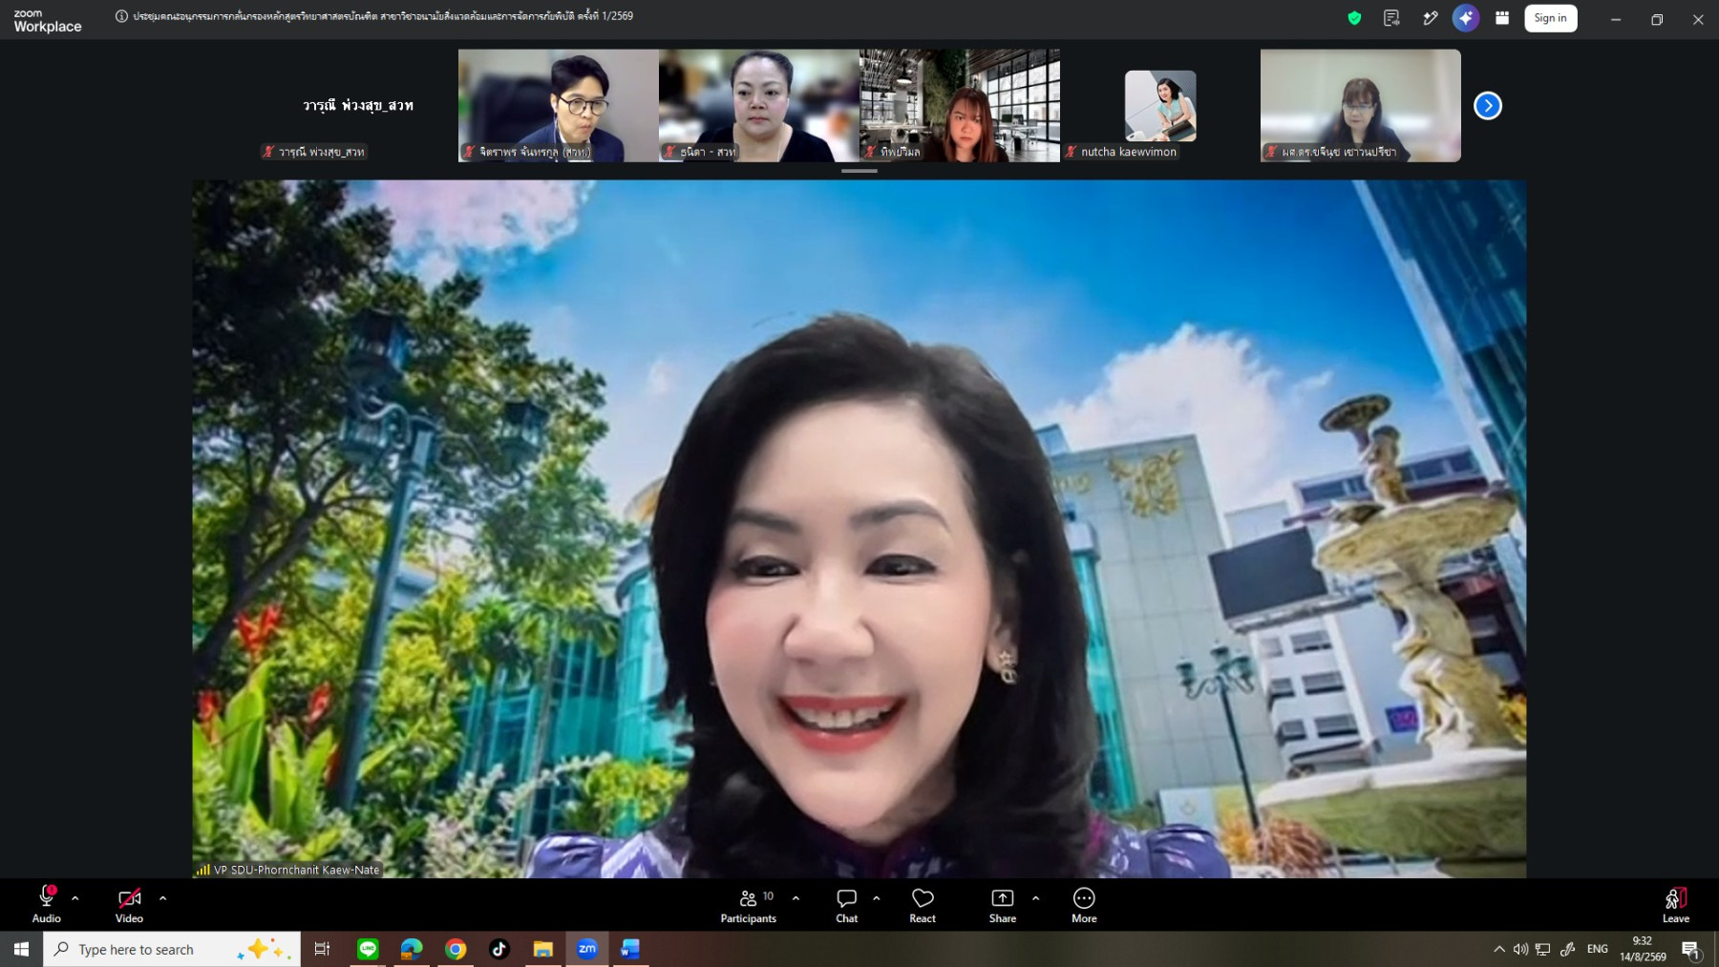This screenshot has width=1719, height=967.
Task: Expand the Participants options chevron
Action: (796, 898)
